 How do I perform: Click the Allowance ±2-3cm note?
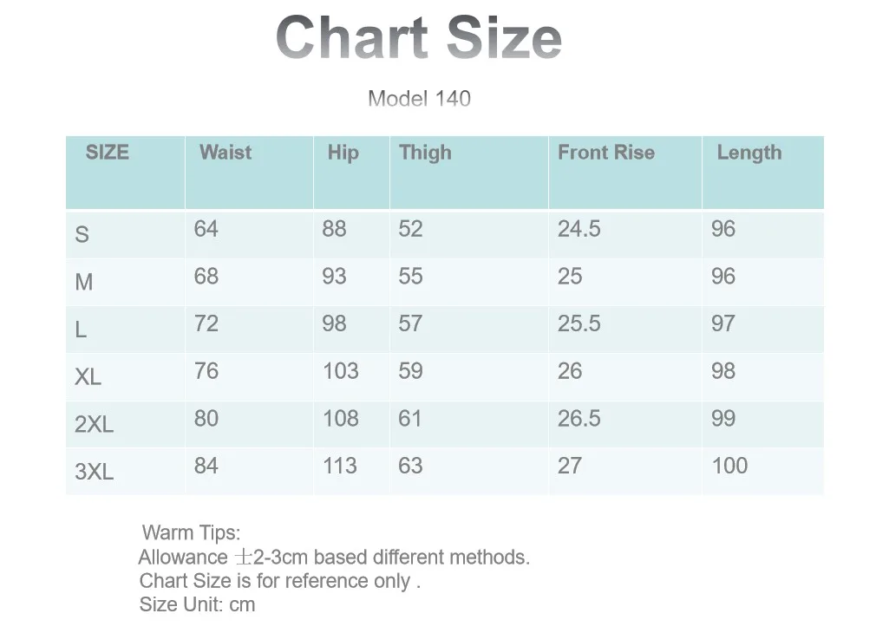(x=334, y=557)
